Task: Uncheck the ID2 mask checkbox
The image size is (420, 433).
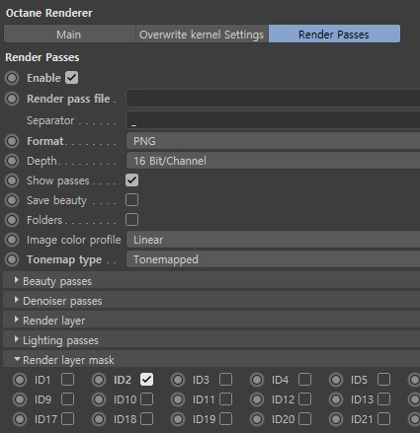Action: tap(146, 380)
